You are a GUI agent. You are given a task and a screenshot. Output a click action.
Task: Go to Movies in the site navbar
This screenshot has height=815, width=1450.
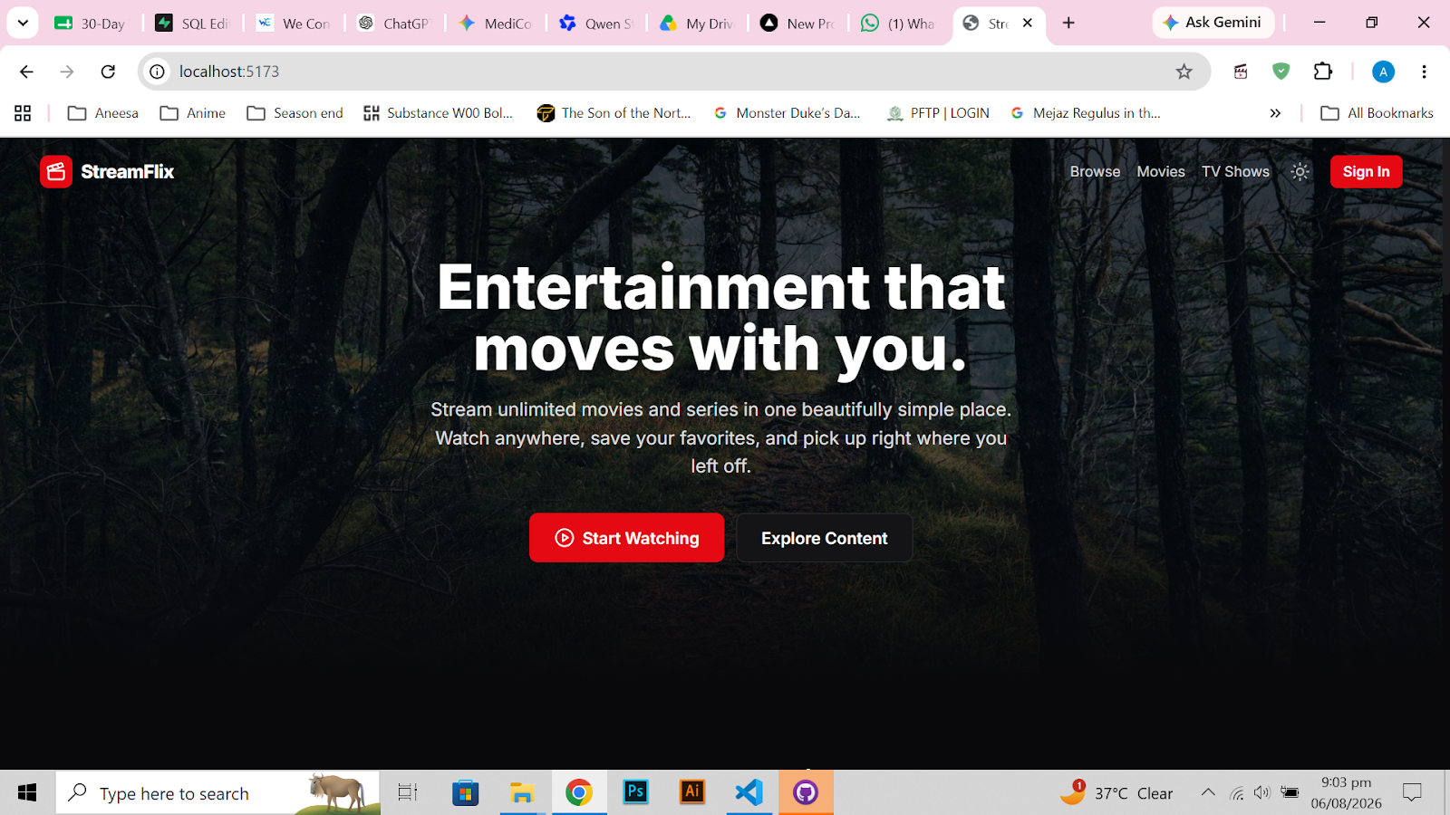point(1161,171)
